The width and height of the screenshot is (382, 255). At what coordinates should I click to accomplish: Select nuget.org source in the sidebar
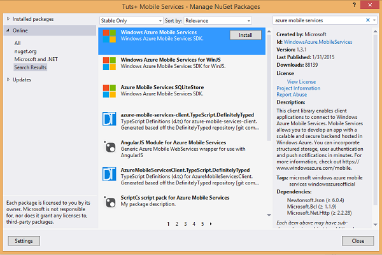(26, 51)
